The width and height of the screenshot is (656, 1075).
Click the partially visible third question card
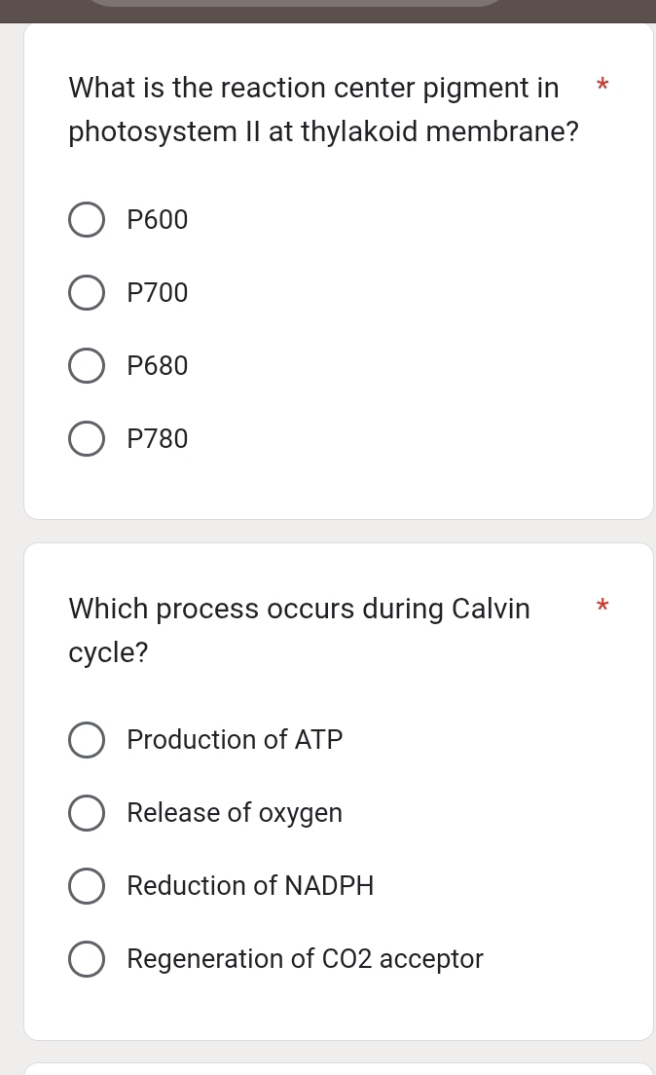click(x=339, y=1069)
